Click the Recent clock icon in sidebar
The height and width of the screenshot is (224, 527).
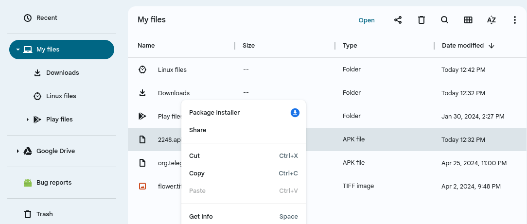(x=28, y=18)
